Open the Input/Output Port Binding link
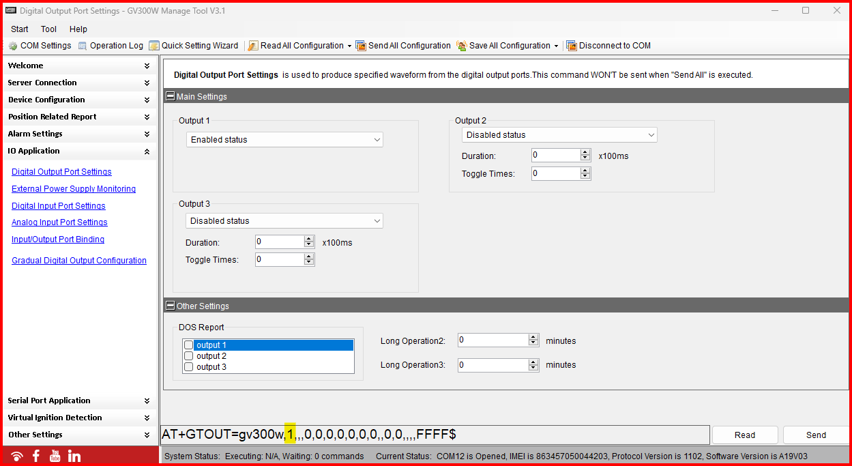Screen dimensions: 852x466 (x=58, y=239)
